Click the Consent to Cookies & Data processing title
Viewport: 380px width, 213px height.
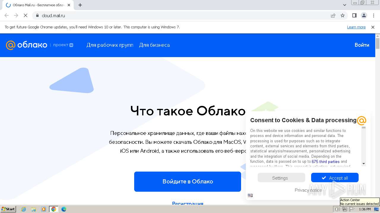pos(303,120)
